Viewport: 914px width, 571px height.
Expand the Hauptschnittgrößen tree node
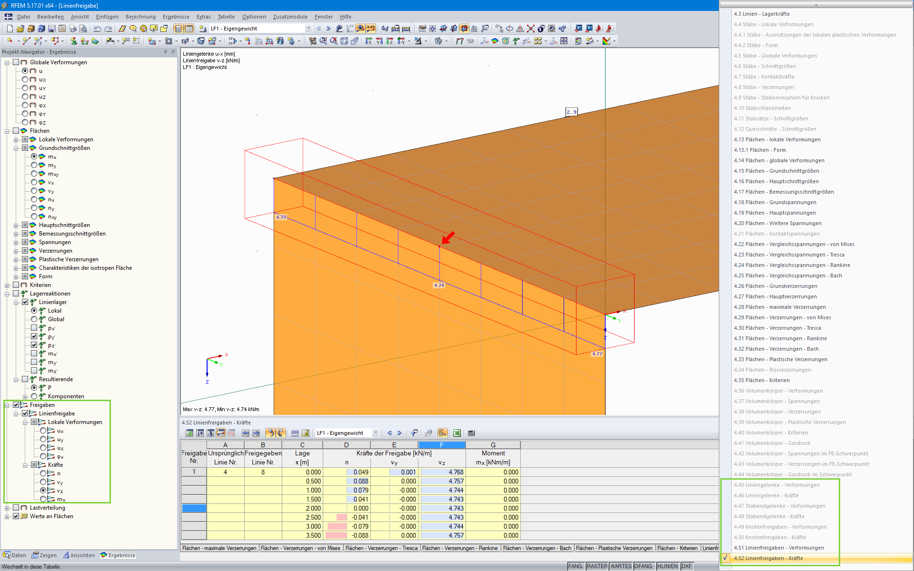click(x=16, y=225)
